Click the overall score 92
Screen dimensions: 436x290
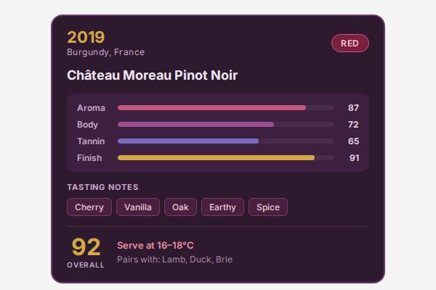(86, 247)
